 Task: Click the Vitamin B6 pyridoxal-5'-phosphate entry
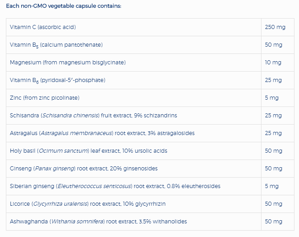coord(57,80)
